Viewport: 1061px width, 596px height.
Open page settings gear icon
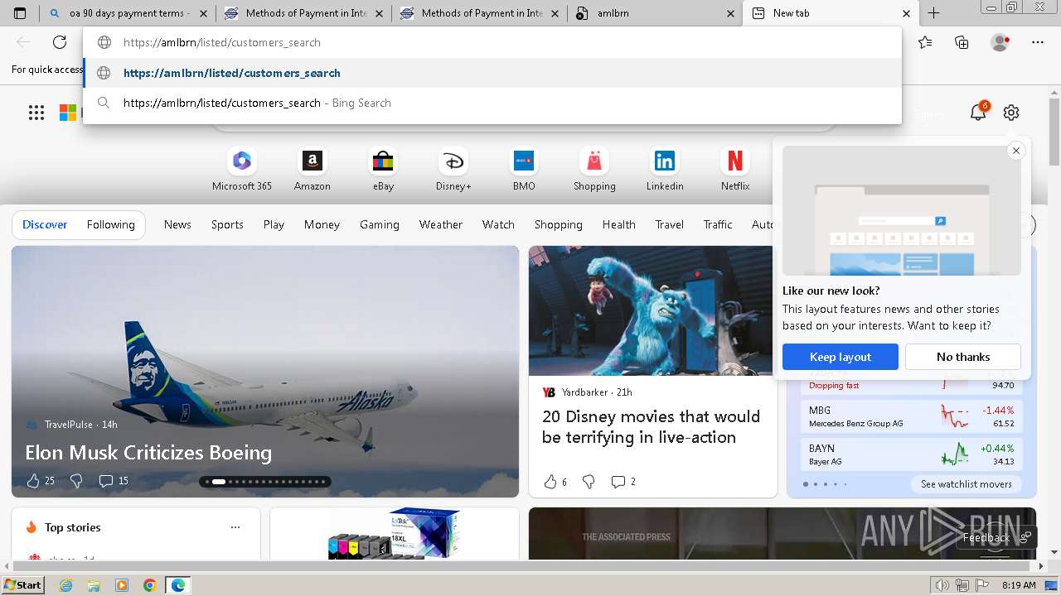coord(1010,113)
